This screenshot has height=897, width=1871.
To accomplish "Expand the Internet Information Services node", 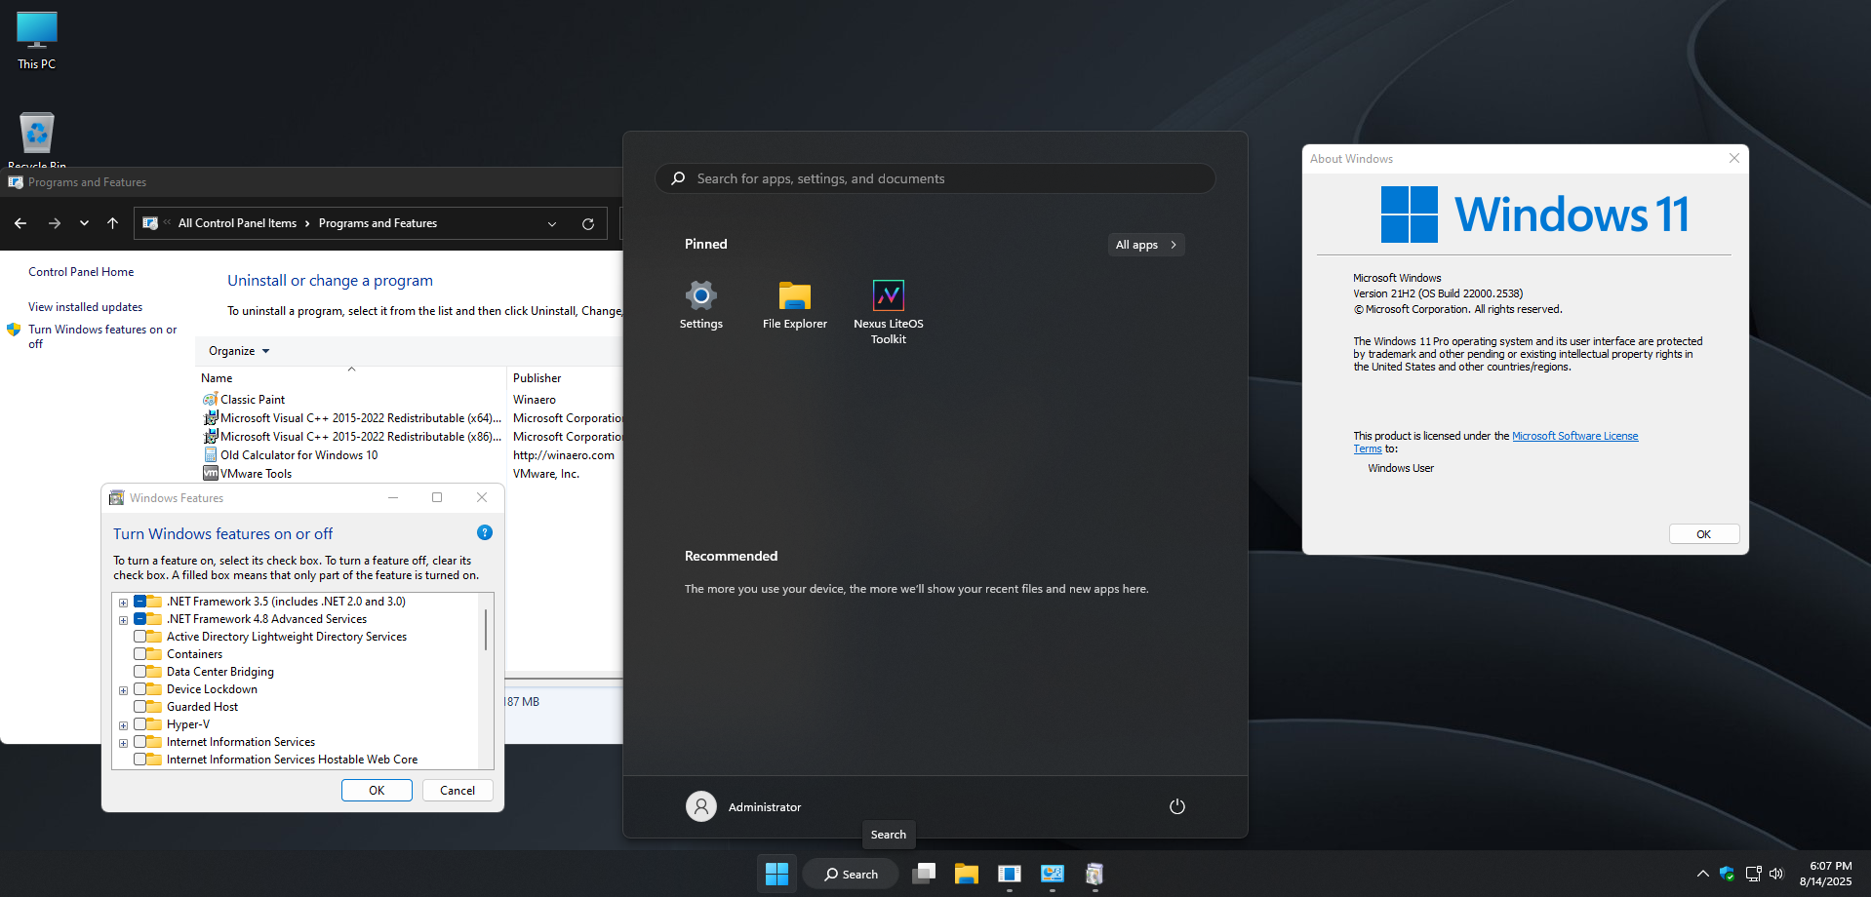I will point(123,743).
